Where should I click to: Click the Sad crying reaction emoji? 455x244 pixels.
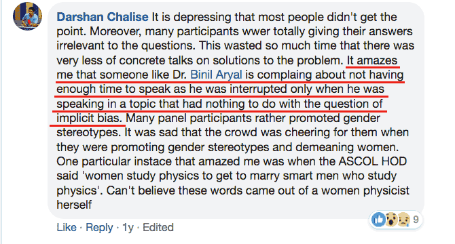[x=403, y=220]
